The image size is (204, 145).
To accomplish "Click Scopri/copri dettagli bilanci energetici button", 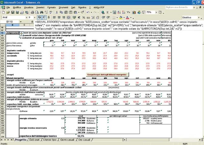I will pos(107,75).
